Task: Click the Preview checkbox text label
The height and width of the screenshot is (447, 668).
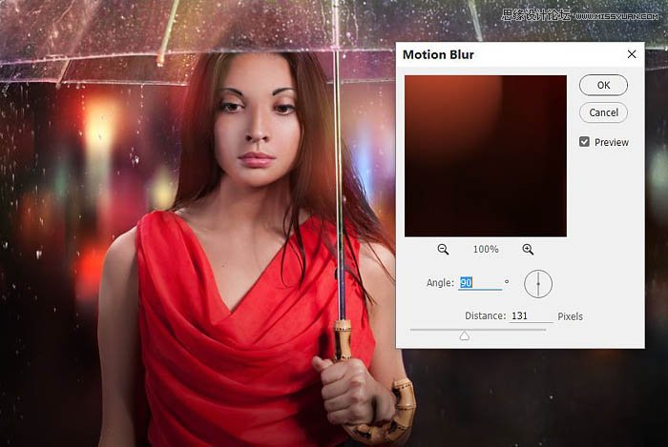Action: (x=612, y=142)
